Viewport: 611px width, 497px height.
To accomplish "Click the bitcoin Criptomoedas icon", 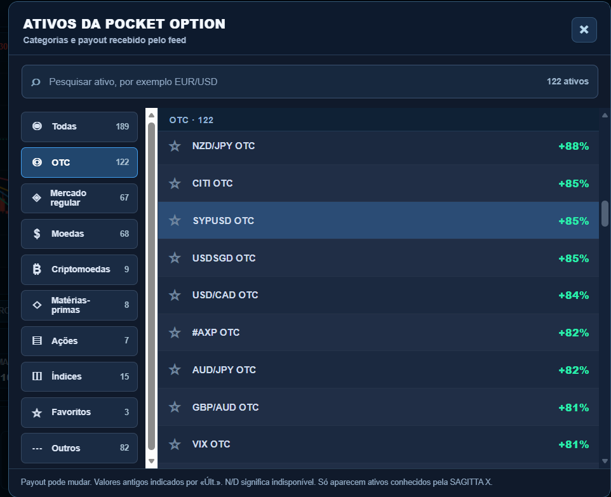I will [37, 269].
